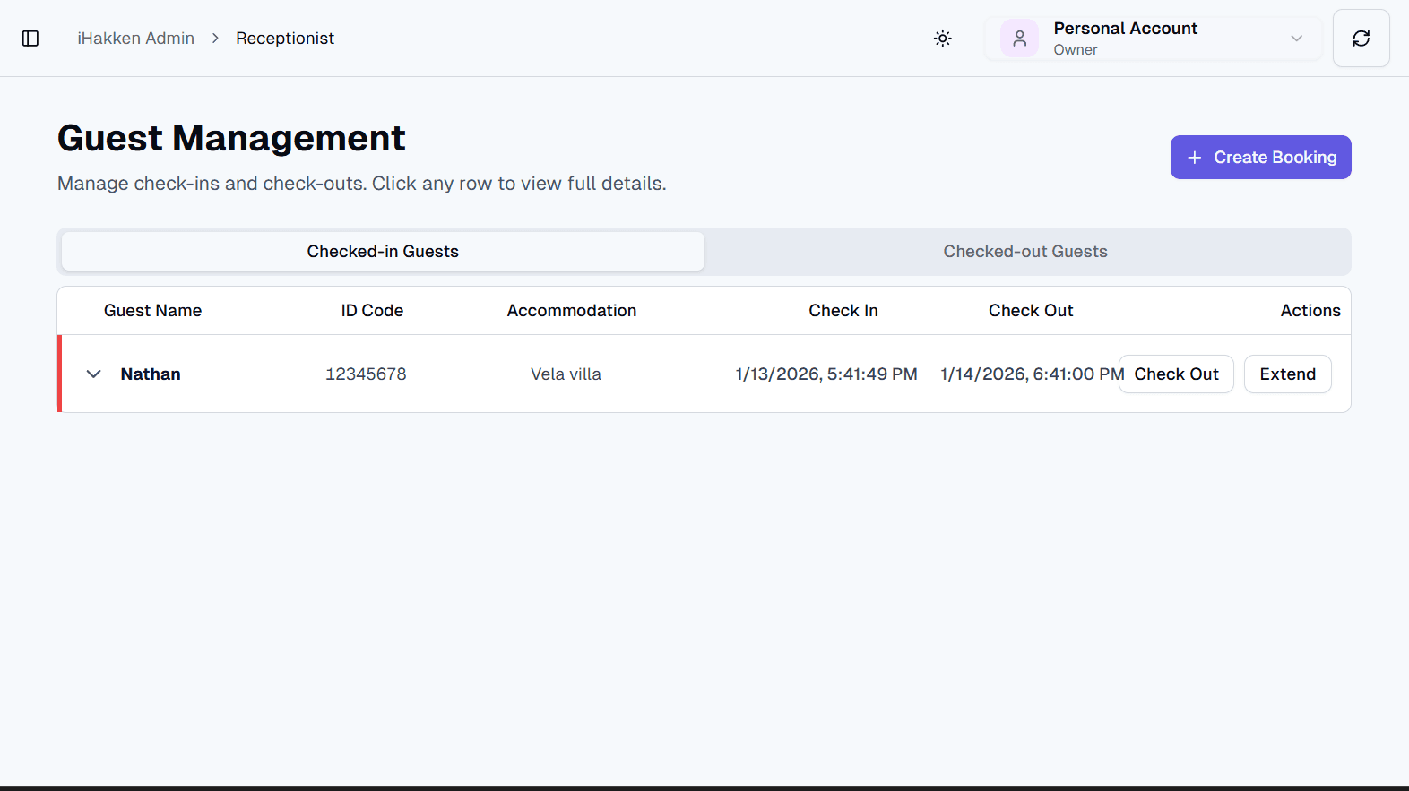Click the Accommodation column header
The height and width of the screenshot is (791, 1409).
[x=571, y=311]
